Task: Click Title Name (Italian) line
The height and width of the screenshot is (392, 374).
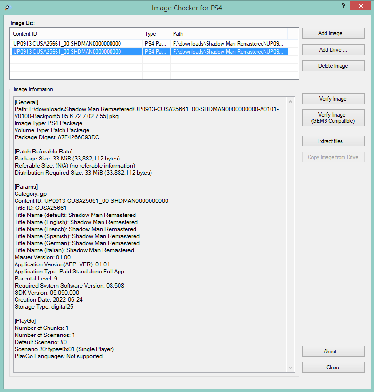Action: click(x=74, y=250)
